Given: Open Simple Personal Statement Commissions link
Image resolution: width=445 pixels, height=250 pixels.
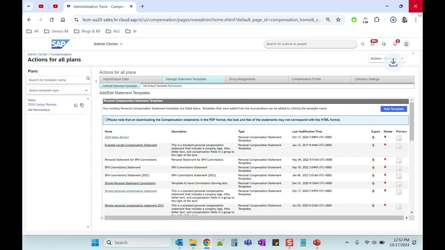Looking at the screenshot, I should point(130,183).
